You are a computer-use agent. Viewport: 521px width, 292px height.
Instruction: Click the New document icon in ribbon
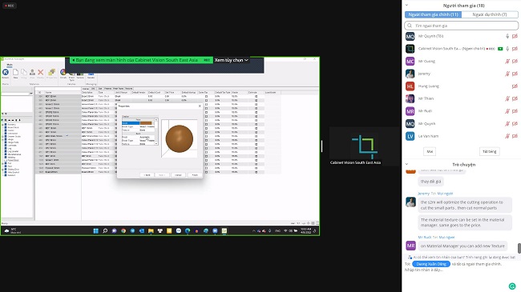pyautogui.click(x=15, y=72)
